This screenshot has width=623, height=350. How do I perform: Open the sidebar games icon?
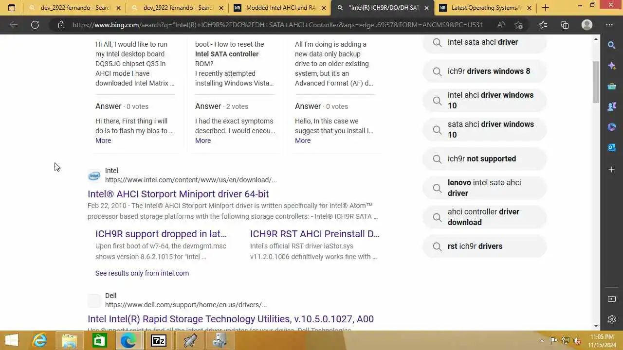tap(612, 106)
